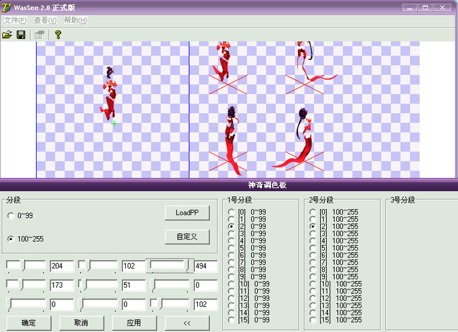This screenshot has width=458, height=332.
Task: Adjust slider beside third-row value 102
Action: (170, 304)
